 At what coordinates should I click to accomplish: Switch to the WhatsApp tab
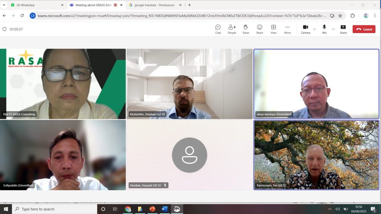click(37, 5)
